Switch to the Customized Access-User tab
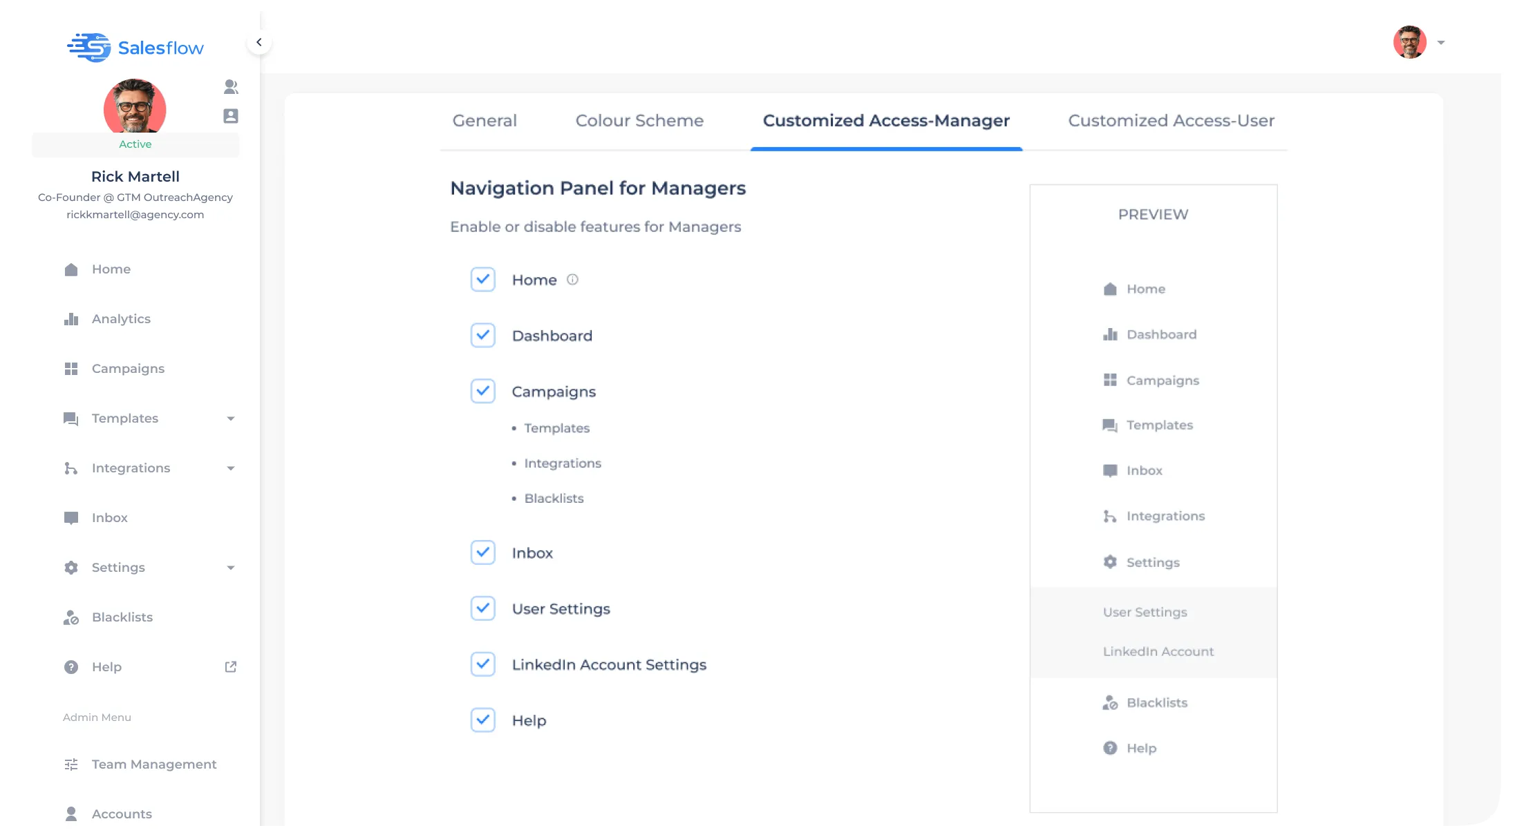Viewport: 1515px width, 837px height. (x=1171, y=121)
